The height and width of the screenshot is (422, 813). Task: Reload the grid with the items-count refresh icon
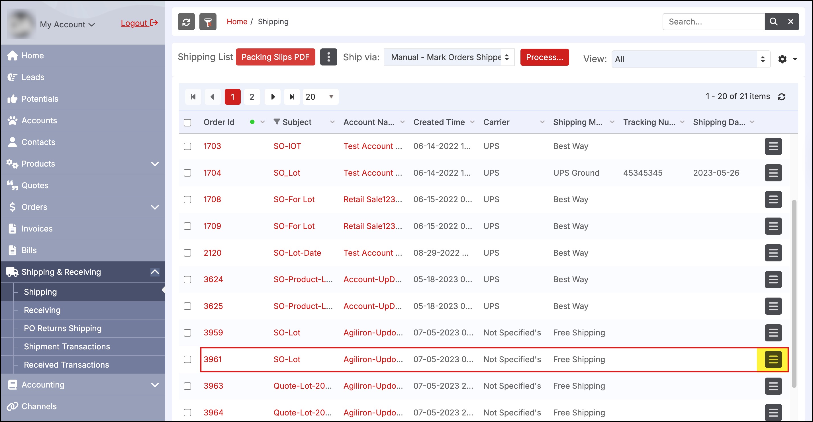click(x=781, y=97)
